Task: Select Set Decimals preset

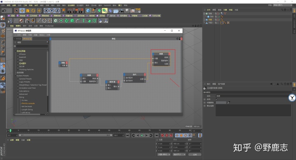Action: [x=27, y=107]
